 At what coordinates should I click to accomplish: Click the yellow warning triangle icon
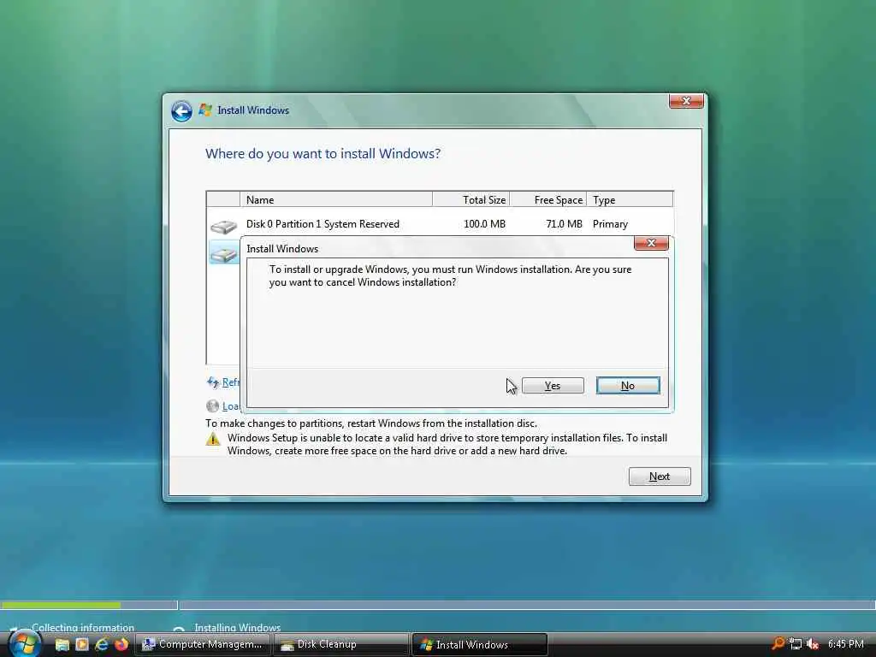pyautogui.click(x=213, y=439)
